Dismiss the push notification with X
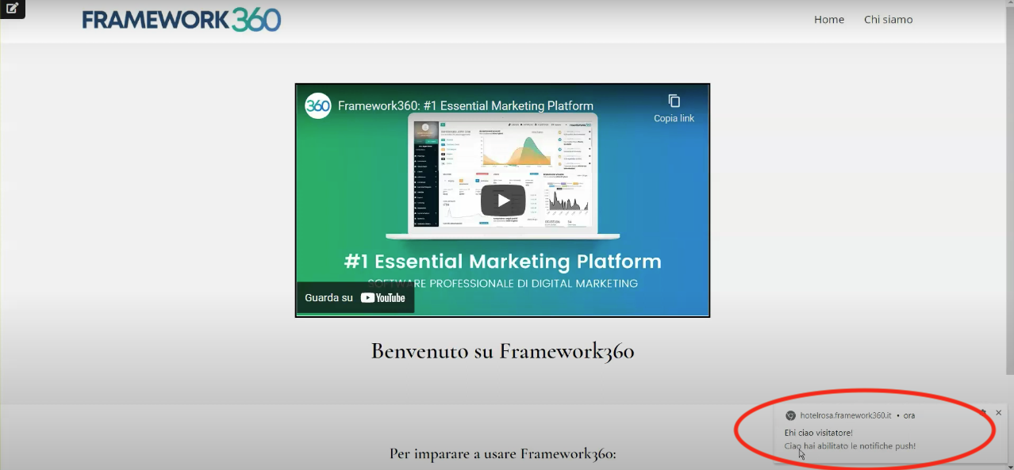The width and height of the screenshot is (1014, 470). (x=998, y=413)
